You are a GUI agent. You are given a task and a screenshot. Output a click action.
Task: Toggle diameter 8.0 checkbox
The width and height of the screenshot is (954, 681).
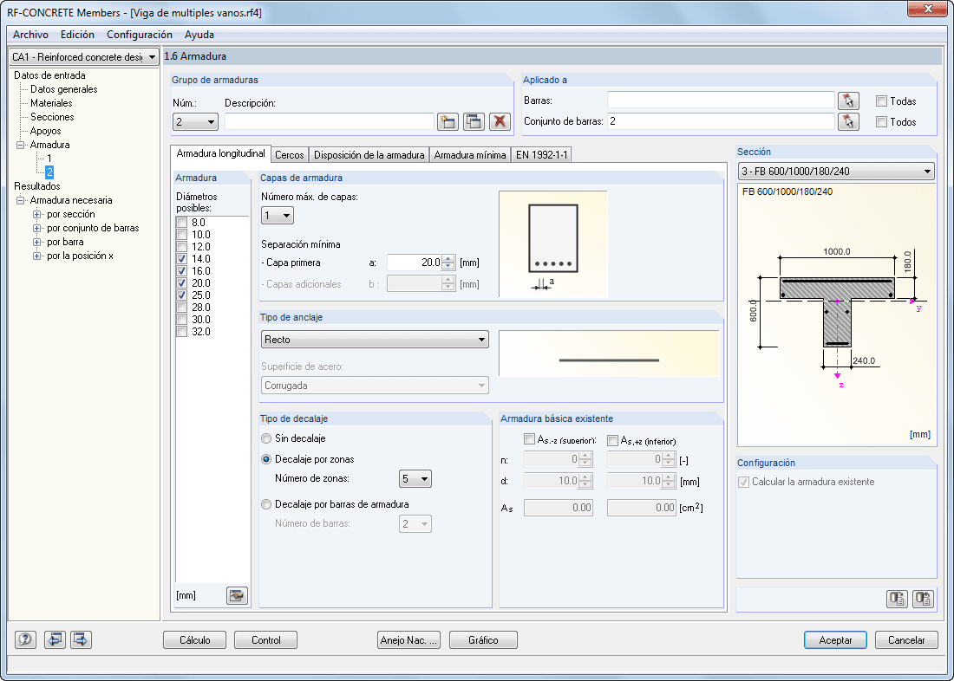181,223
